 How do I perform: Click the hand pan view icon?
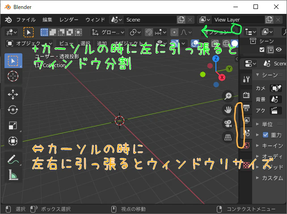[x=228, y=110]
